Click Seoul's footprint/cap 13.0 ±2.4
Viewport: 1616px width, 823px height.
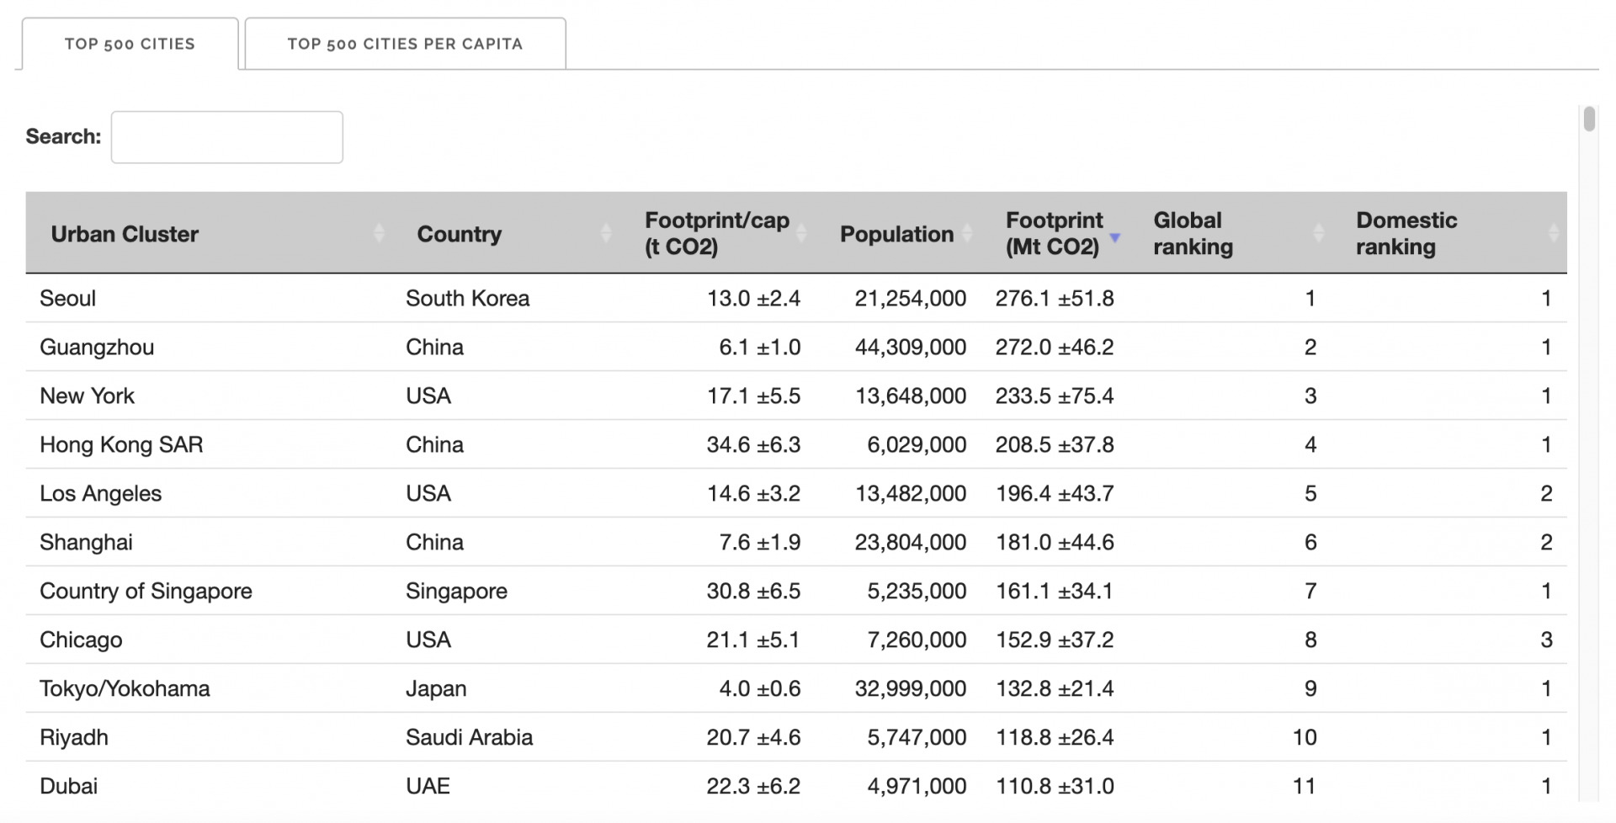[753, 298]
